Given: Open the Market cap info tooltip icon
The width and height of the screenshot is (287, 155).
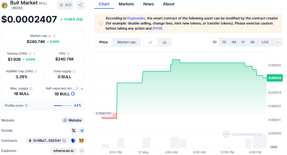Looking at the screenshot, I should [x=54, y=36].
